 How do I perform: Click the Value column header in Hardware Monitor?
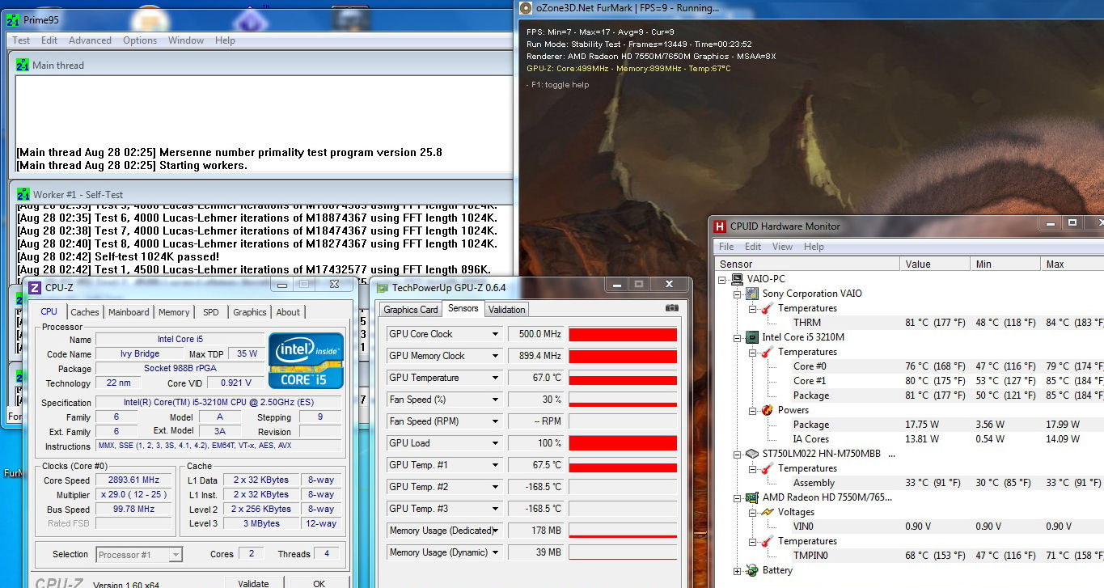coord(917,264)
